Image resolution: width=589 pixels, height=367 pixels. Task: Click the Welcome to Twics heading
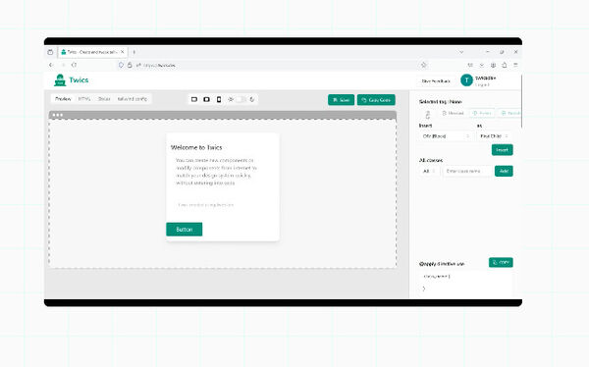pos(196,147)
